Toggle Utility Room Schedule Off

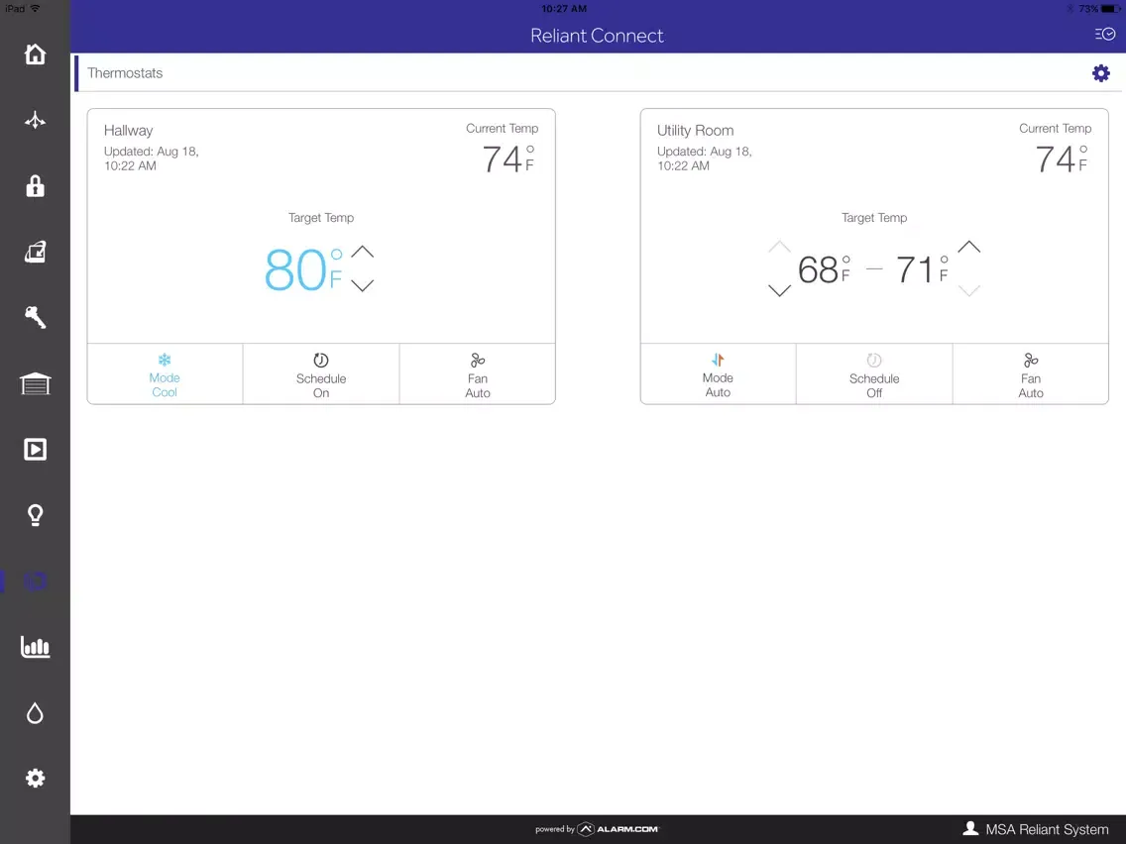[874, 374]
